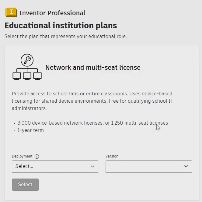Click the middle monitor in license diagram
The height and width of the screenshot is (202, 202).
point(27,76)
